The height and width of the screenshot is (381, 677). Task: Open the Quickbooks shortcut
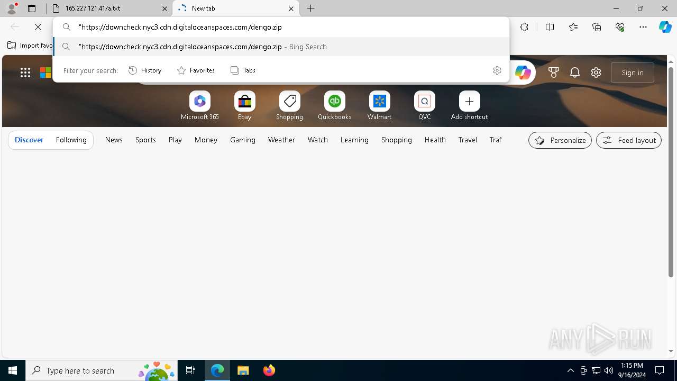coord(335,105)
